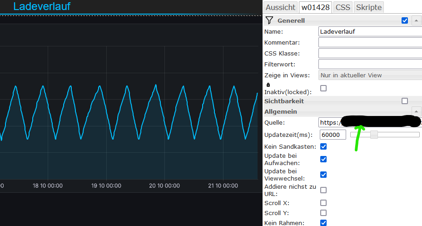Click the Ladeverlauf widget title
The height and width of the screenshot is (226, 422).
coord(42,6)
